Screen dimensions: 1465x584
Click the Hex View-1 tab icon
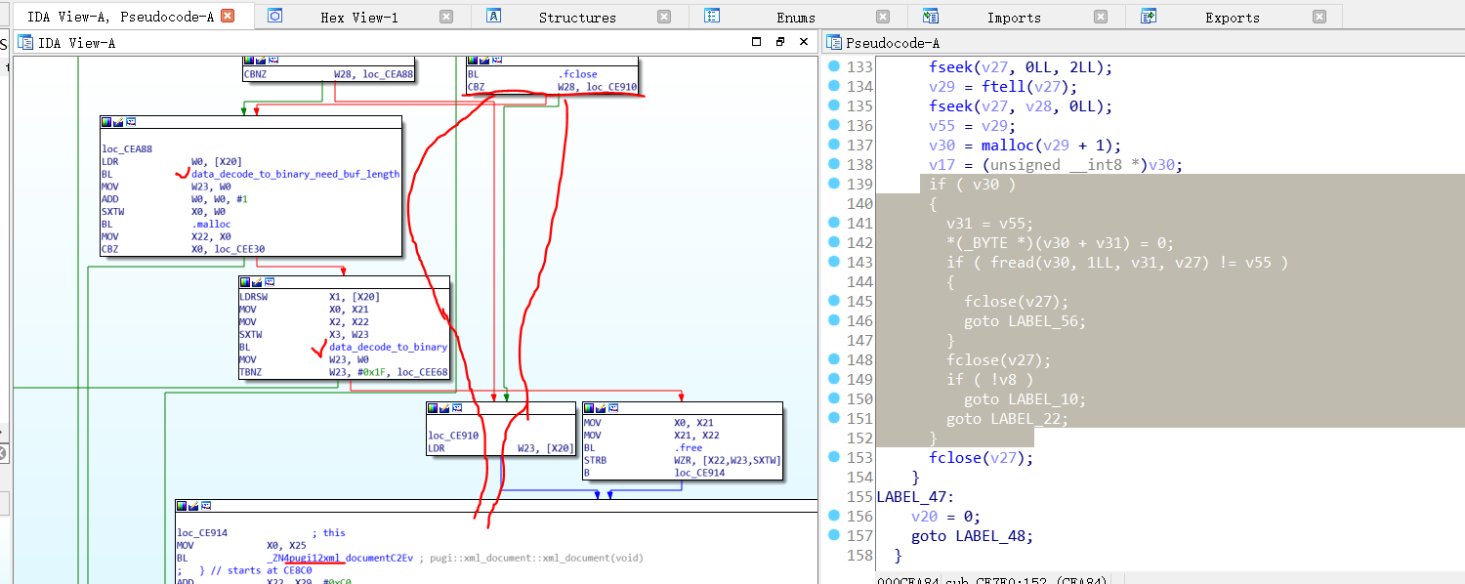(275, 17)
